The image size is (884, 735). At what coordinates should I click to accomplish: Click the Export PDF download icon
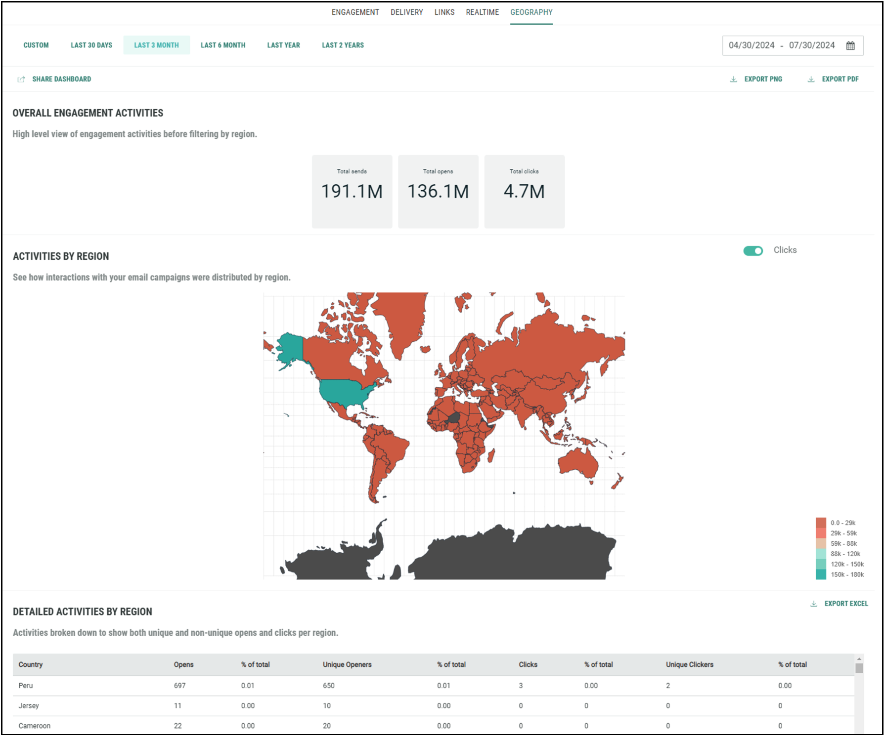[x=811, y=79]
